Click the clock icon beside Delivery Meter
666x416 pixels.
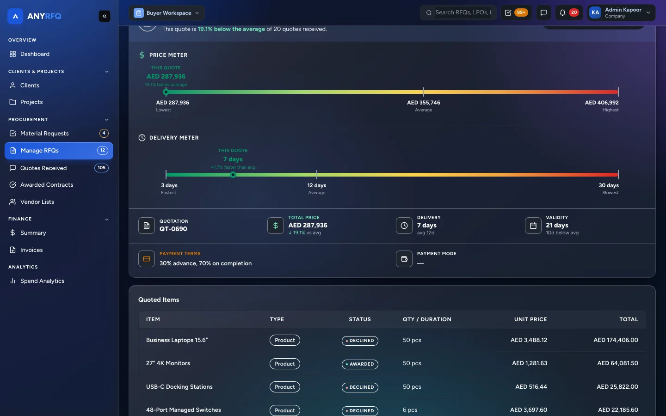[142, 138]
